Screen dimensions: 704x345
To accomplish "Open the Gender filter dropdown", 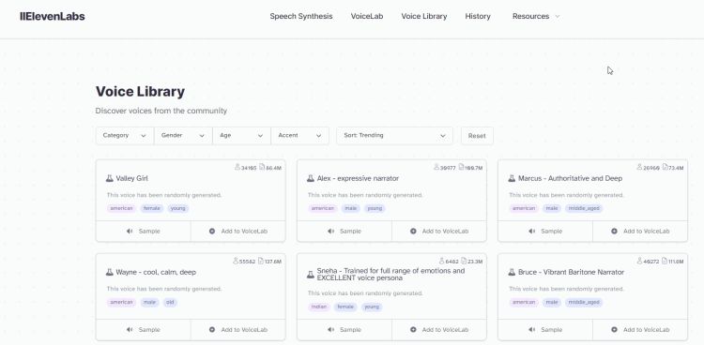I will [x=183, y=136].
